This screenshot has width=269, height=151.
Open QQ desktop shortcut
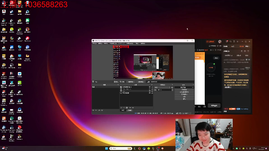point(4,12)
